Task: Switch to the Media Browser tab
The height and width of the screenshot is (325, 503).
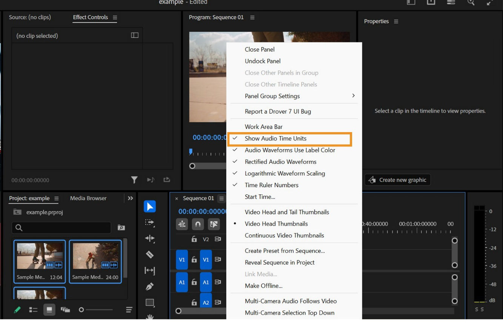Action: coord(88,198)
